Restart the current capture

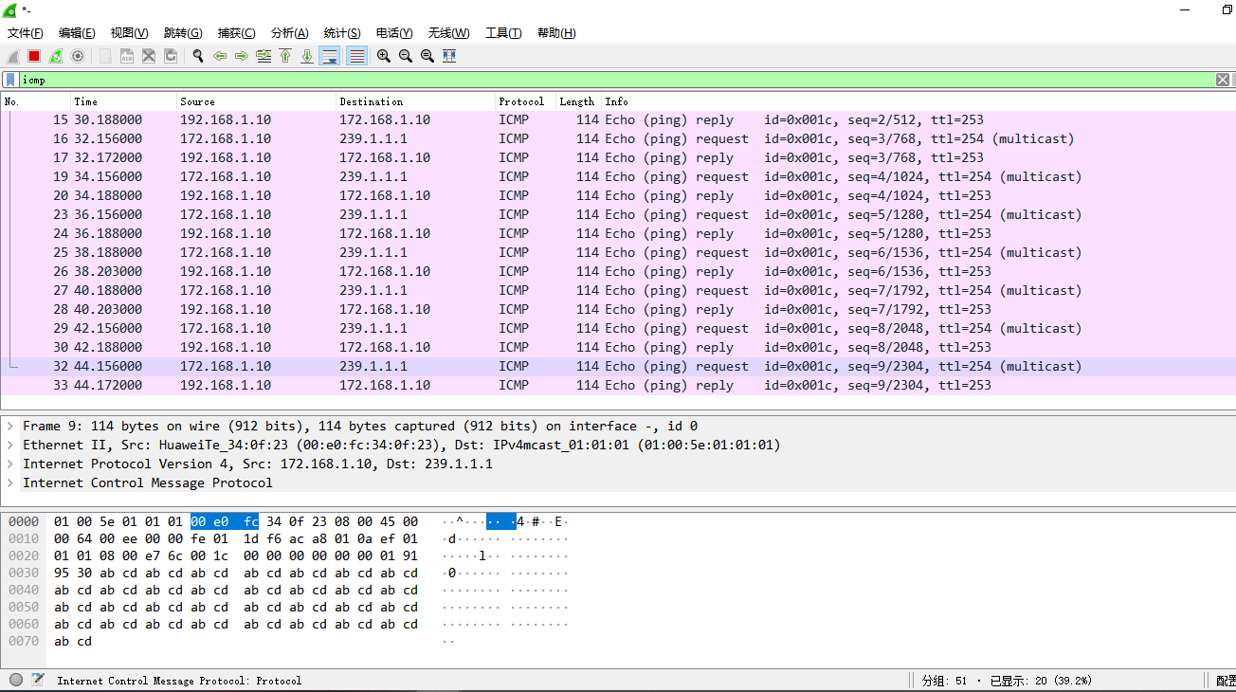coord(56,56)
